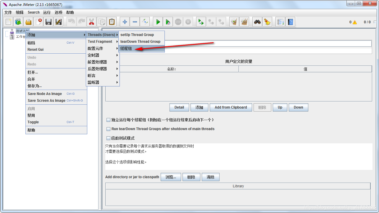Expand the 定时器 submenu
Viewport: 379px width, 213px height.
(103, 55)
